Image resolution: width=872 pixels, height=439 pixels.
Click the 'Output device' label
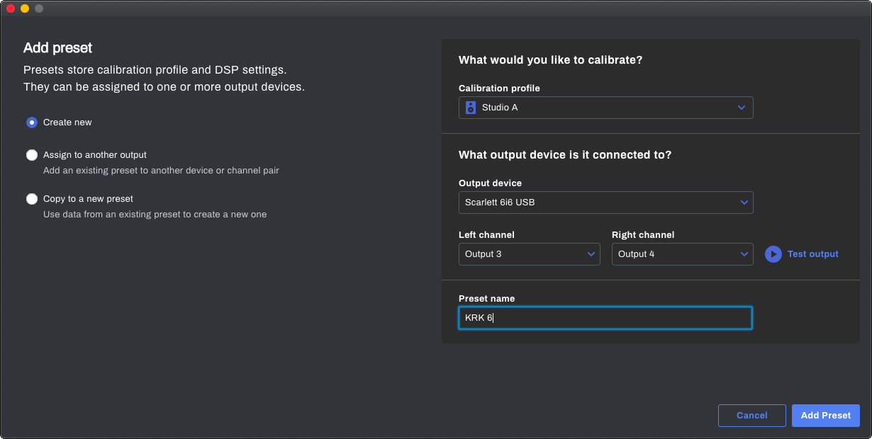click(491, 183)
